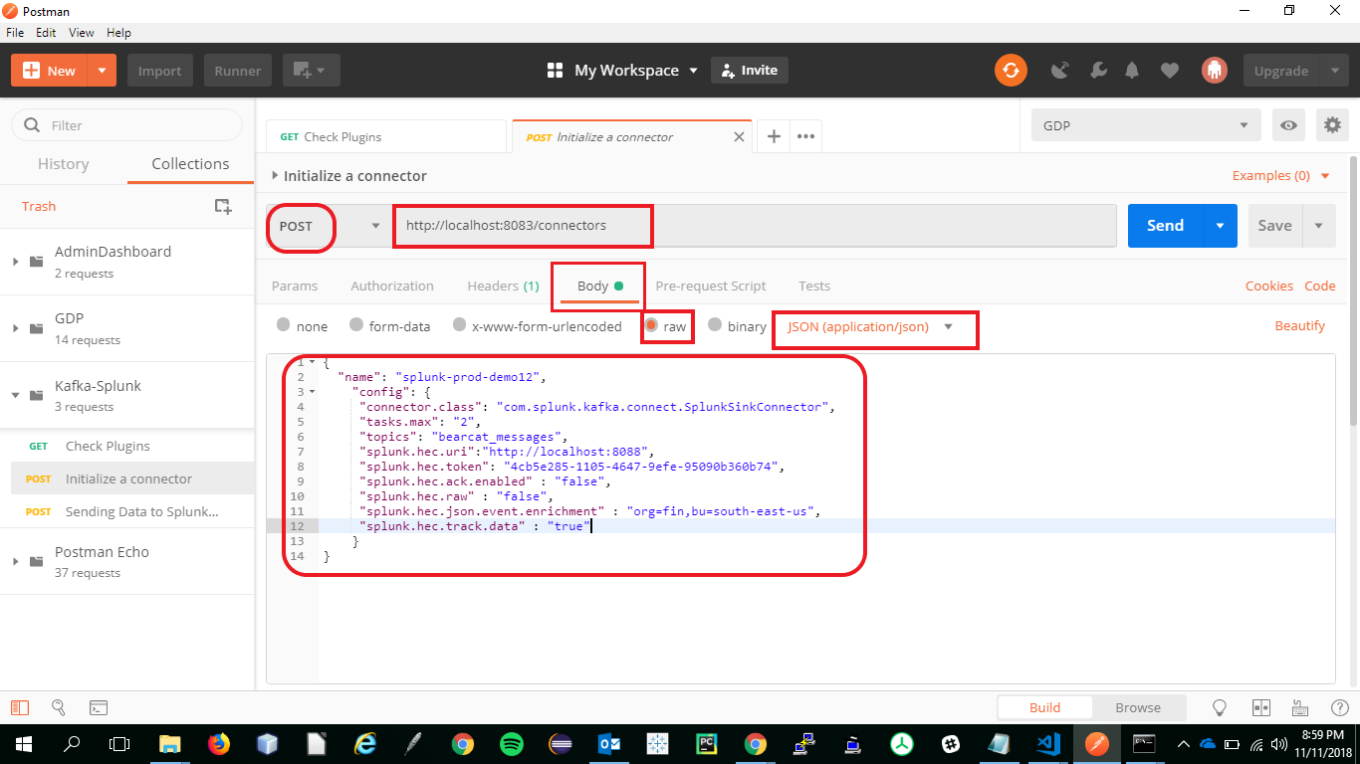Screen dimensions: 1360x764
Task: Toggle sidebar icon in status bar
Action: click(20, 707)
